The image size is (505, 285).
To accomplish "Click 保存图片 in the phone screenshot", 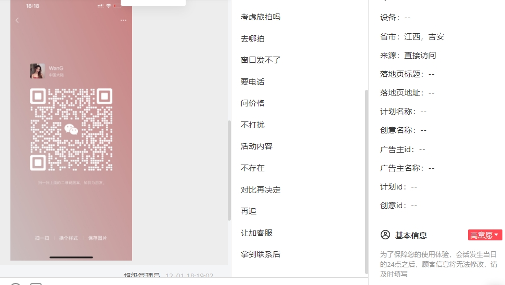I will tap(97, 238).
